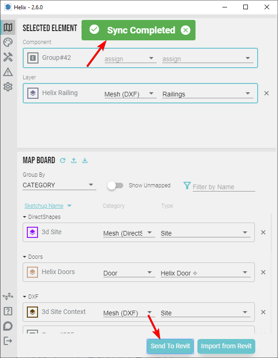Collapse the Doors group
The height and width of the screenshot is (358, 278).
click(x=25, y=257)
